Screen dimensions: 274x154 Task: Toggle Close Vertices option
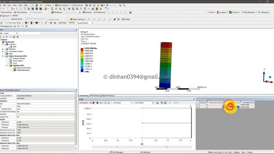(21, 12)
